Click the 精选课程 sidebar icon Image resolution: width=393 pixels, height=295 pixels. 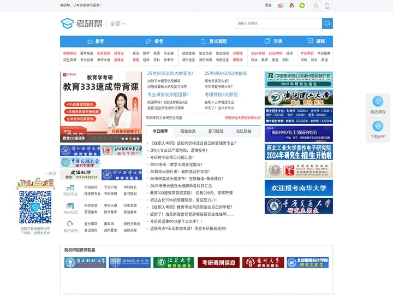[x=378, y=102]
